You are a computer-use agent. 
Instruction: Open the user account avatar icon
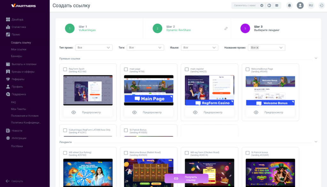click(x=300, y=5)
